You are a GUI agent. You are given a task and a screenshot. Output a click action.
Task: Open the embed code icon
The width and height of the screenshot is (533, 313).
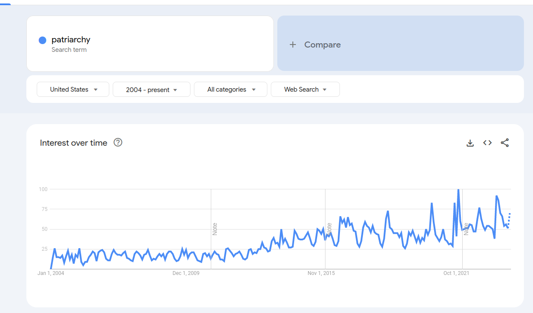click(488, 143)
